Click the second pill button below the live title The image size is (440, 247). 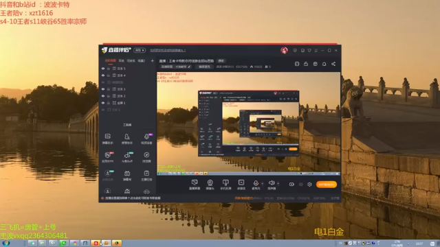pos(205,67)
